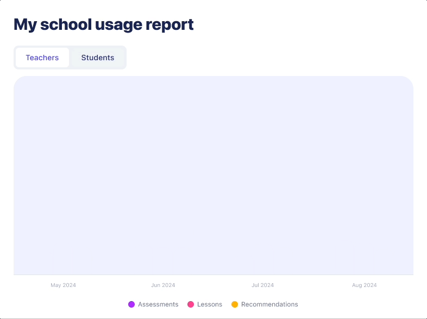Switch to the Teachers tab
Viewport: 427px width, 319px height.
pos(42,58)
